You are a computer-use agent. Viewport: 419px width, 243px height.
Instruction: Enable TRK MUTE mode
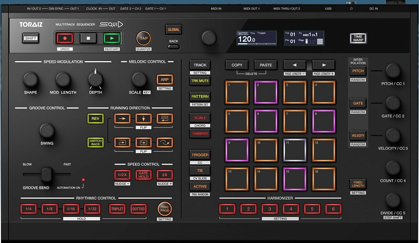coord(200,80)
